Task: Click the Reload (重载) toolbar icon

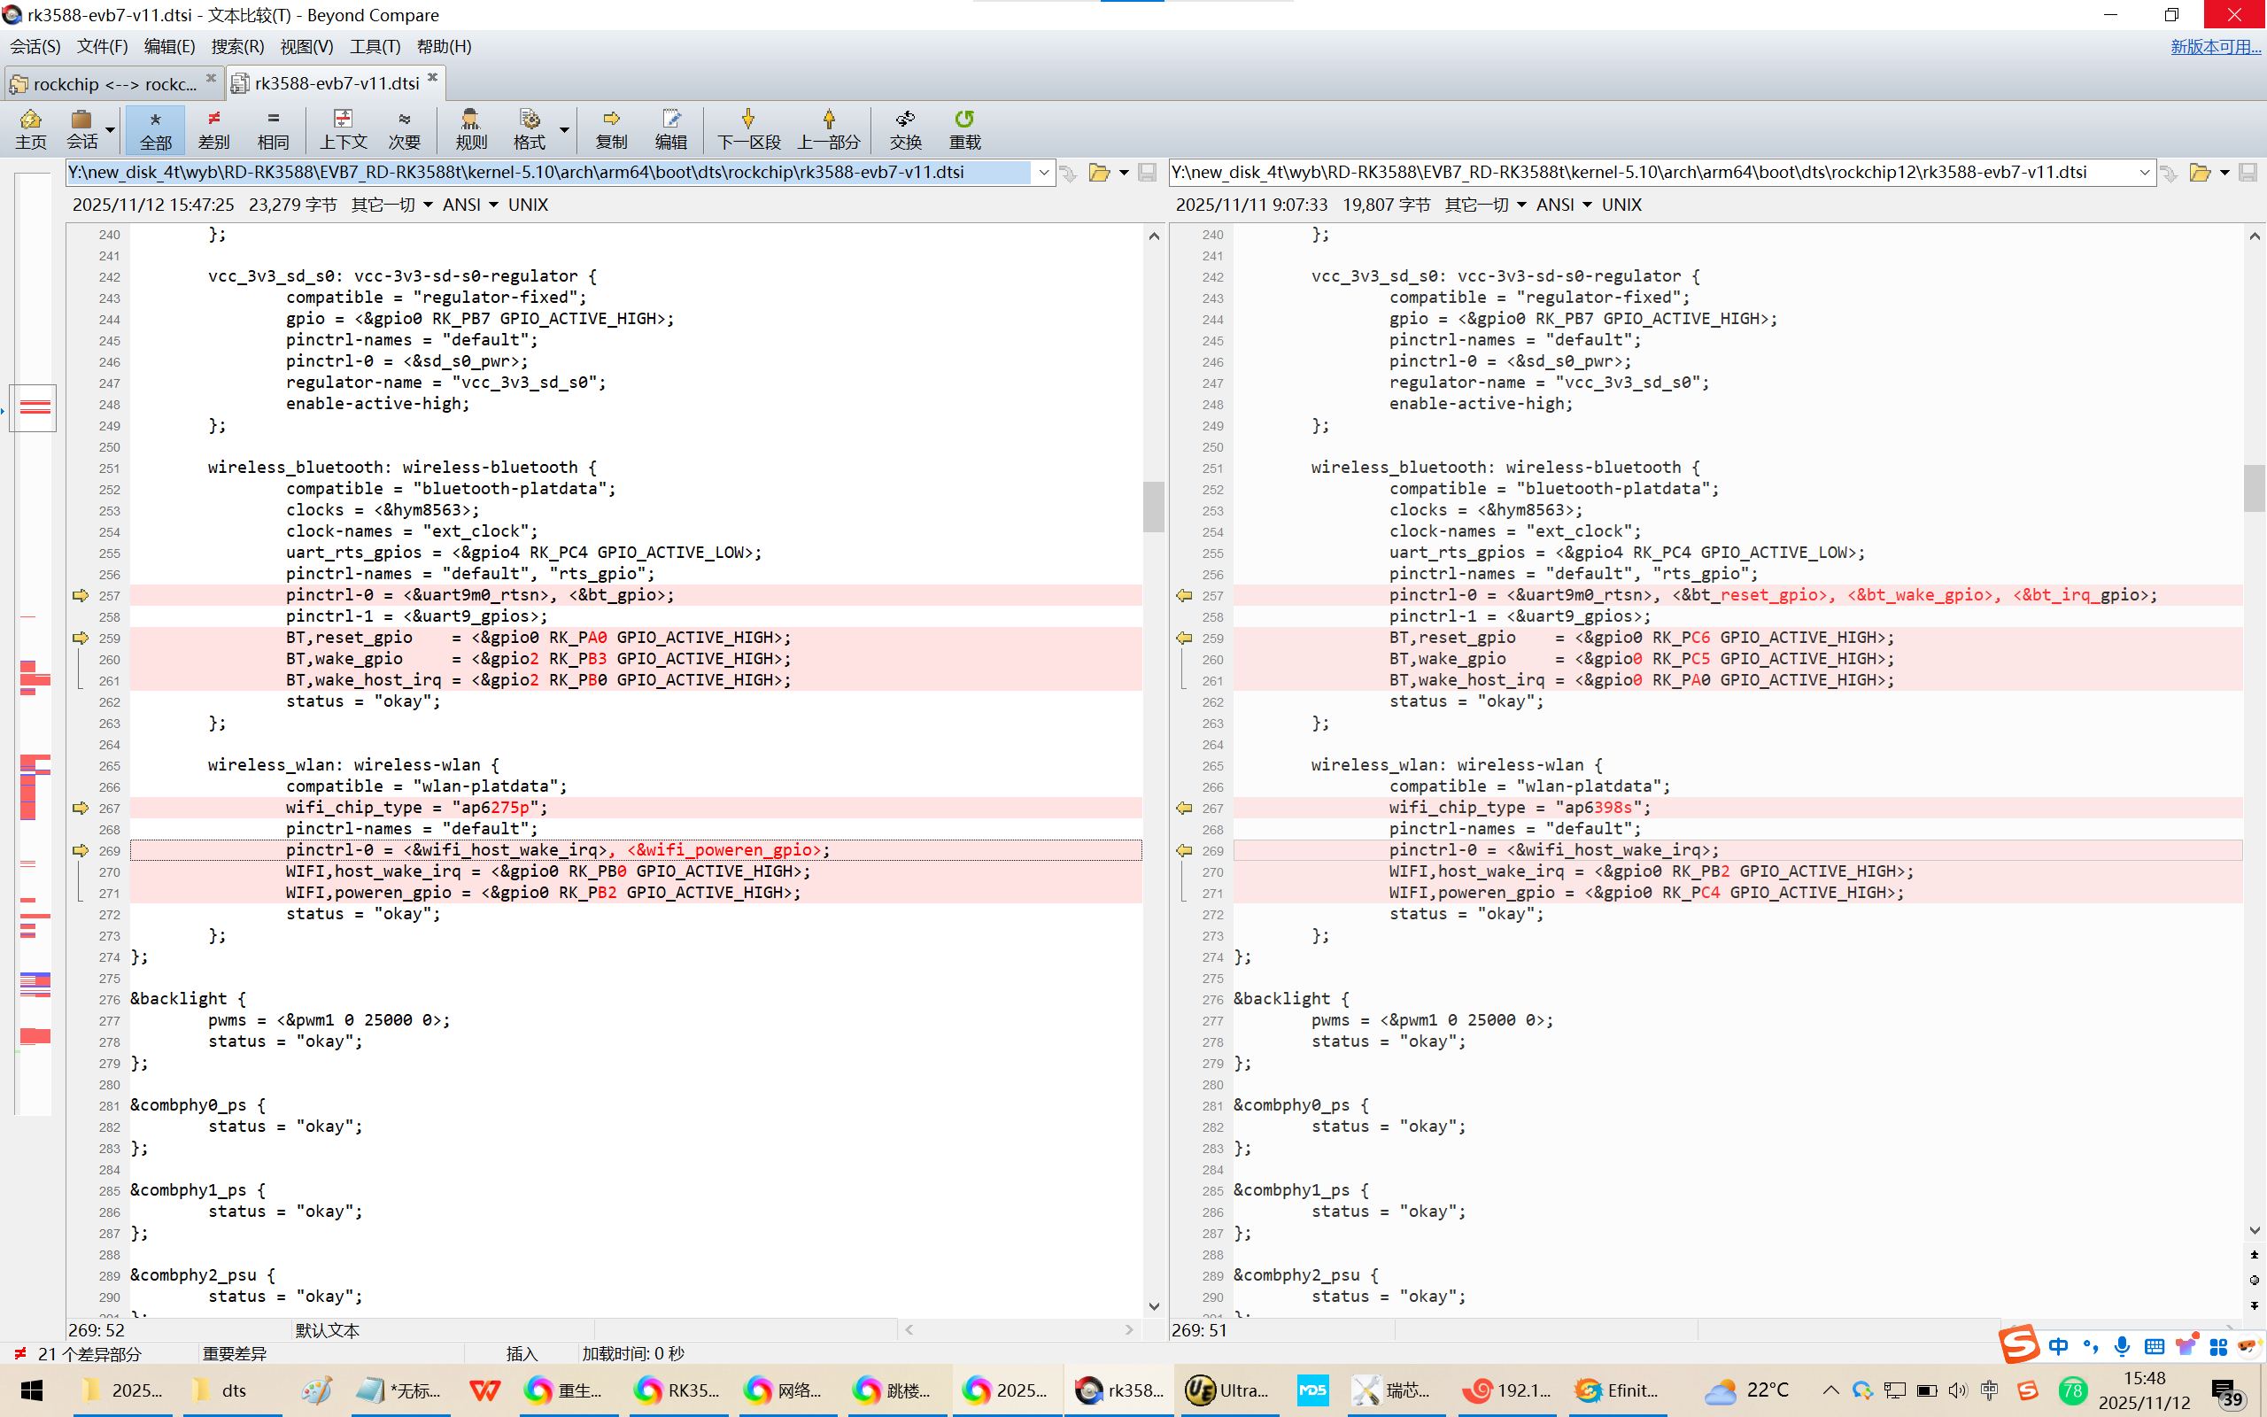Action: tap(964, 128)
